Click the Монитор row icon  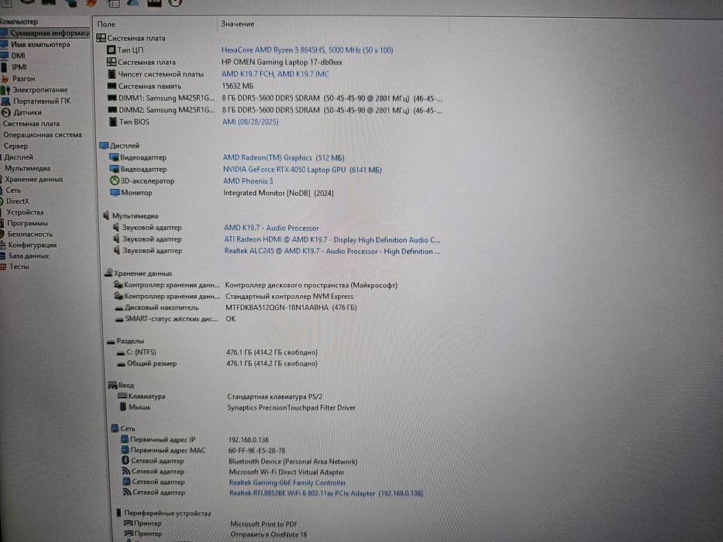(x=115, y=193)
